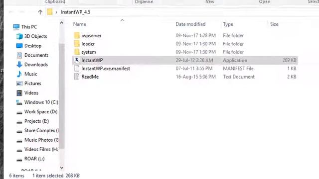Click the InstantWP application name

point(92,60)
